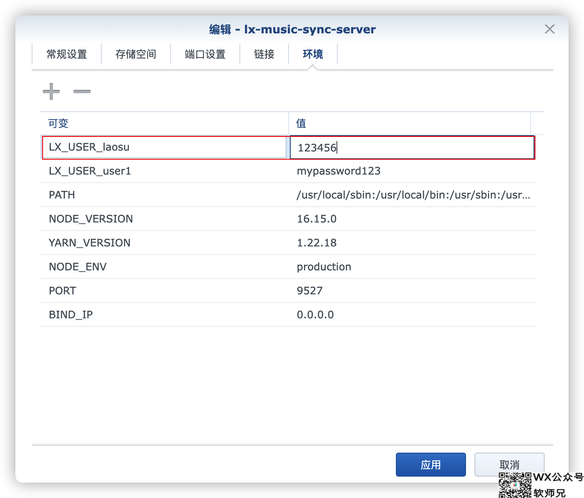The image size is (584, 498).
Task: Click the mypassword123 value cell
Action: pos(339,171)
